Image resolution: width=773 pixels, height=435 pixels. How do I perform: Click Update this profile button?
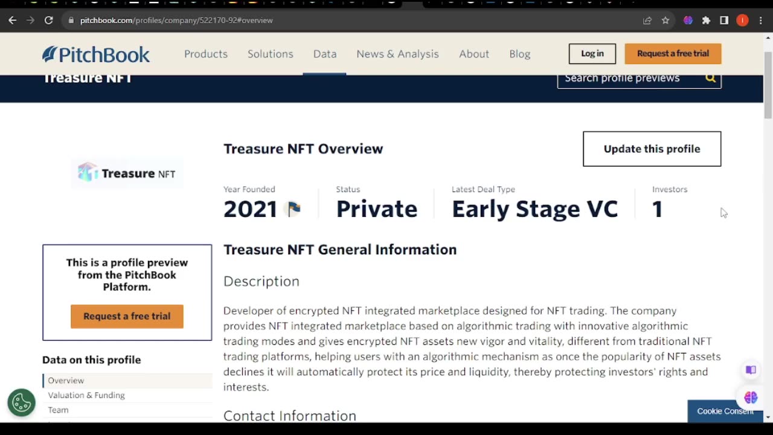pos(652,149)
